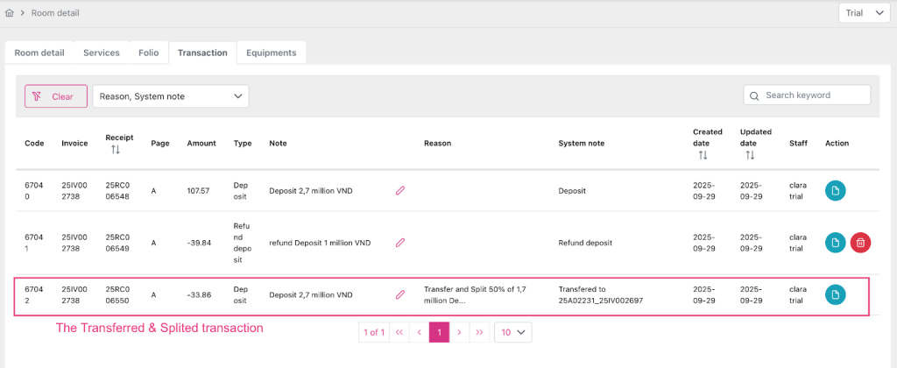Screen dimensions: 897x368
Task: Edit note pencil for transaction 67042
Action: [400, 295]
